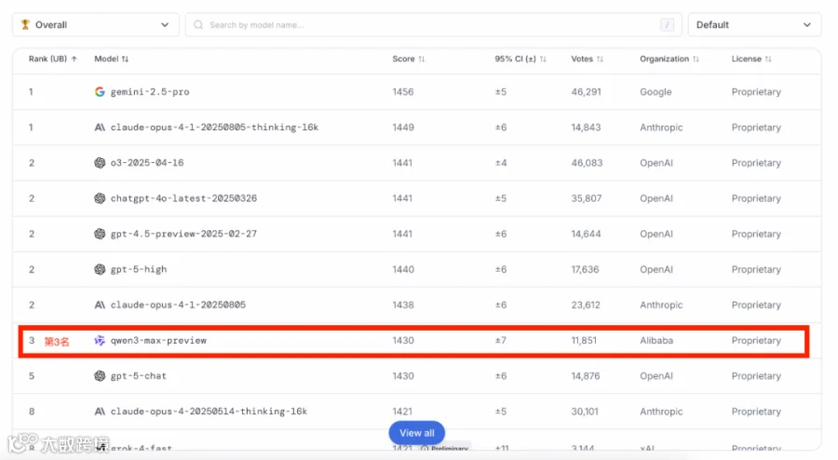Open o3-2025-04-16 model entry

pyautogui.click(x=147, y=163)
